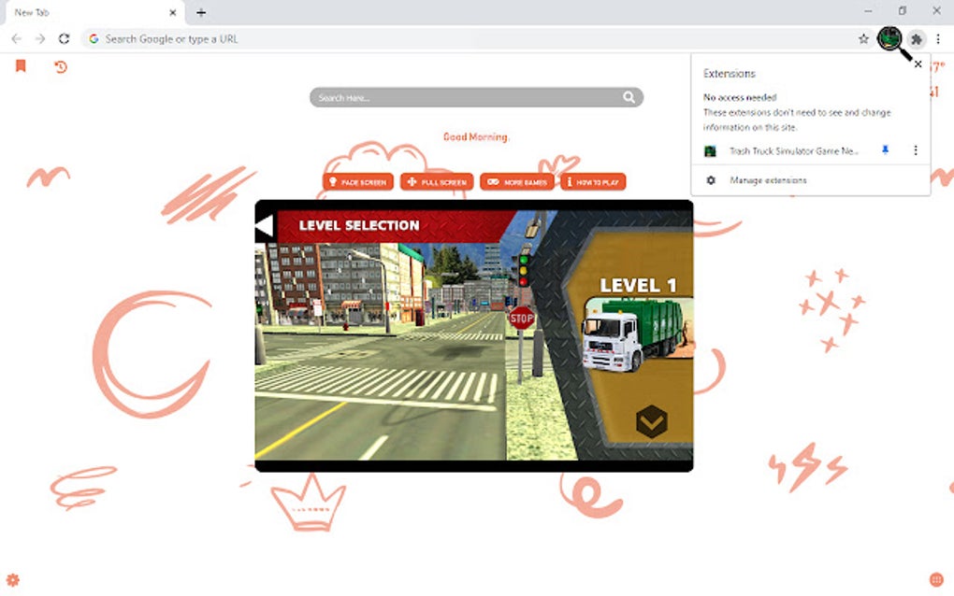Click the hexagonal play chevron on Level 1 card
This screenshot has width=954, height=596.
pos(655,423)
